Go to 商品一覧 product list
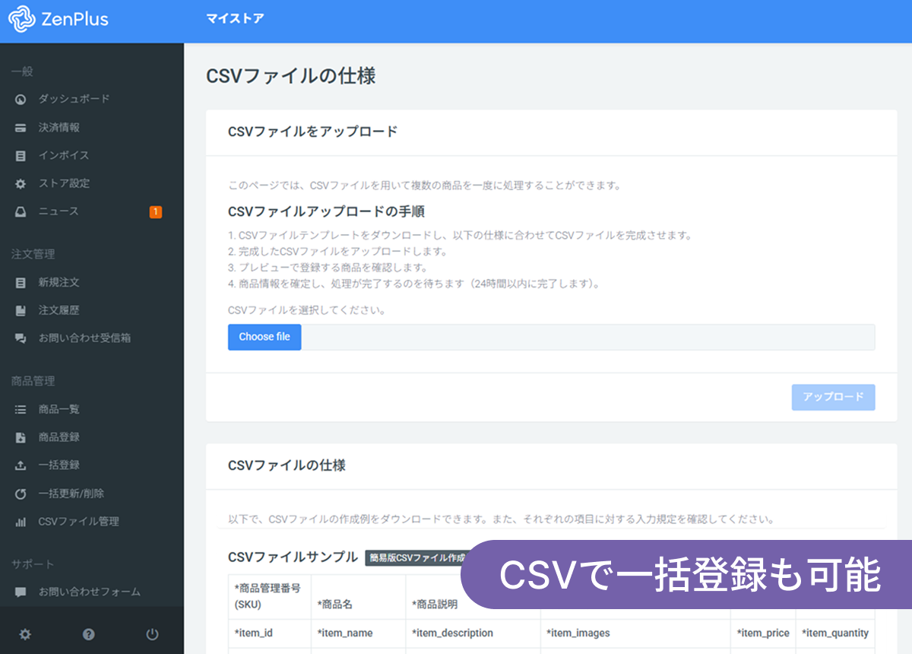This screenshot has height=654, width=912. pos(59,409)
